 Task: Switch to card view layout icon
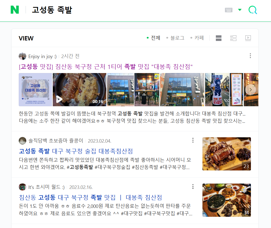tap(219, 38)
